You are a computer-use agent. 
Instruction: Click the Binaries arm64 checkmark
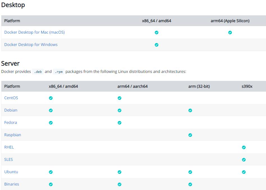click(x=120, y=184)
